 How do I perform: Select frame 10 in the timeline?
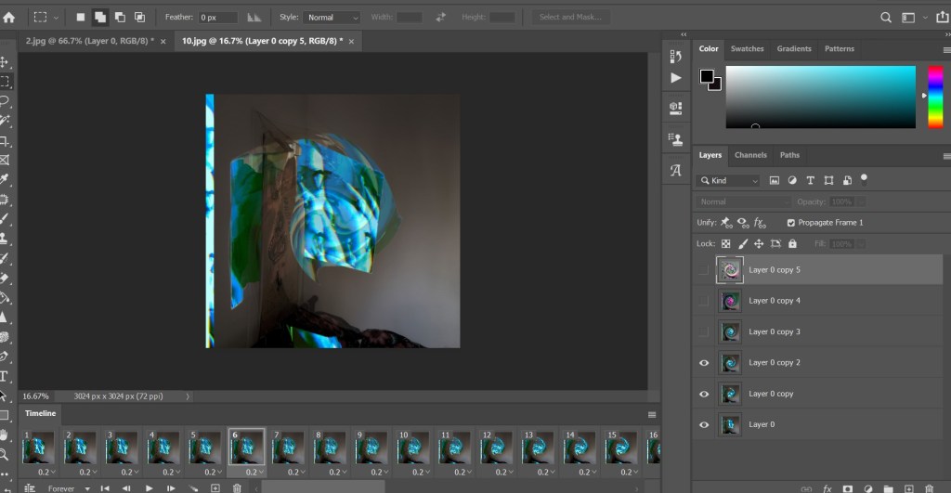pyautogui.click(x=413, y=446)
